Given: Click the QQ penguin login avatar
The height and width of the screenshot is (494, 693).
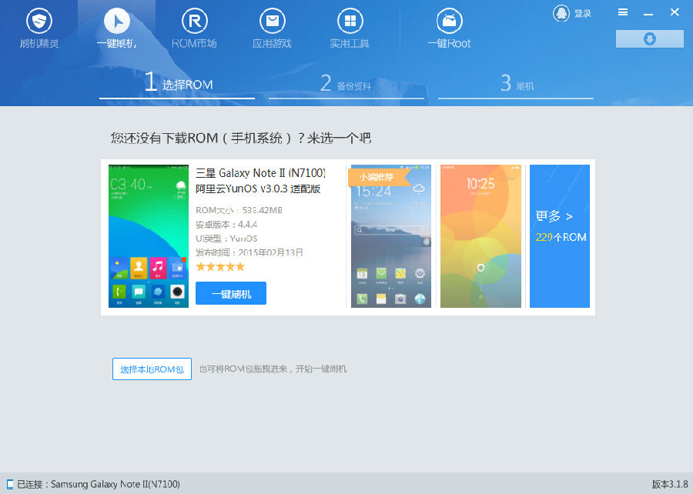Looking at the screenshot, I should coord(561,13).
